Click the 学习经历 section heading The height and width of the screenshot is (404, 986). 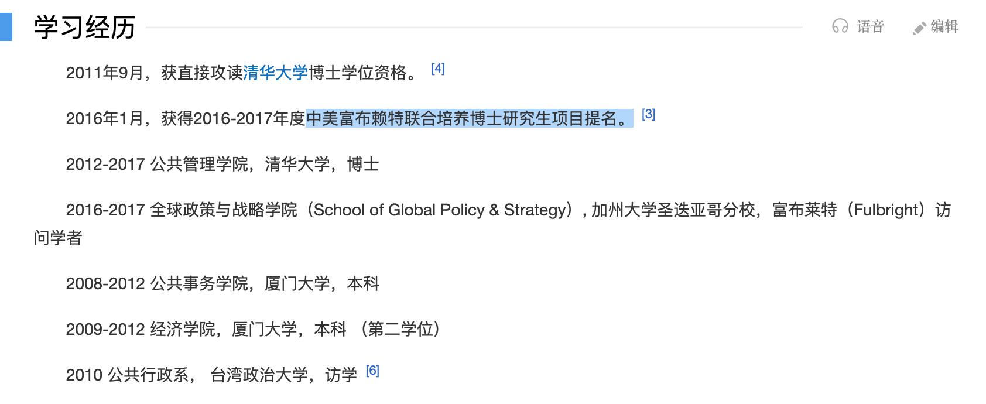(85, 27)
